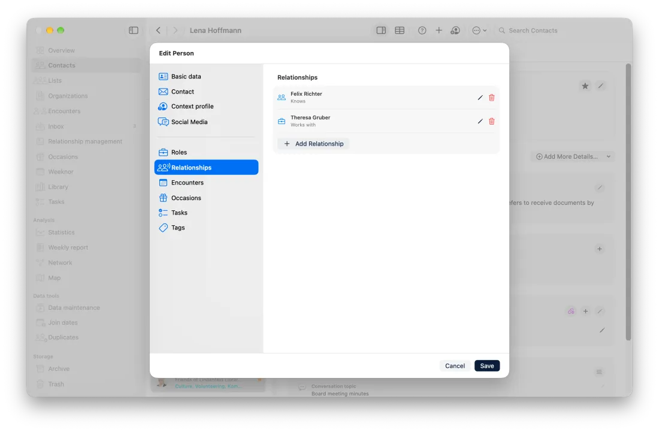The image size is (659, 432).
Task: Expand the Add More Details dropdown
Action: (x=572, y=156)
